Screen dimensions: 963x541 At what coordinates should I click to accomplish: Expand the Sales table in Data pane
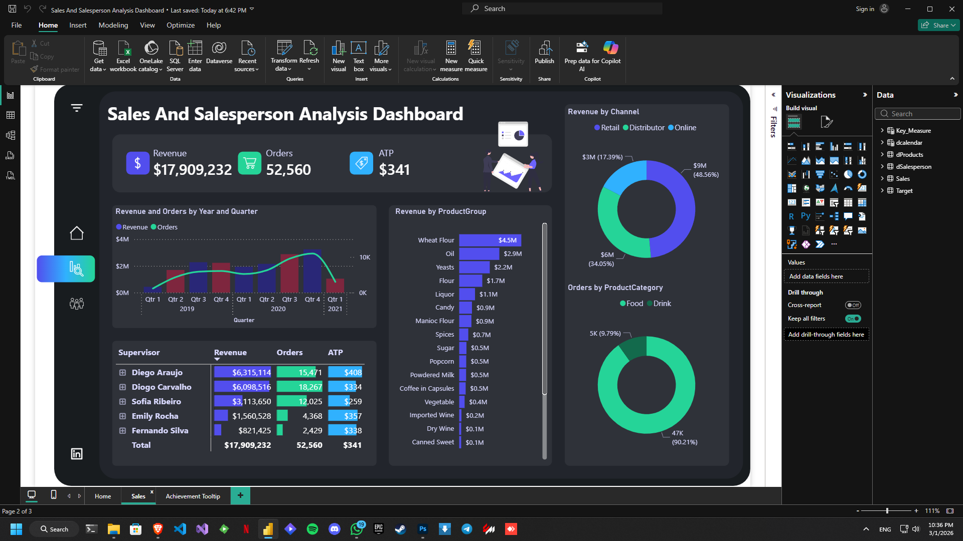point(883,178)
